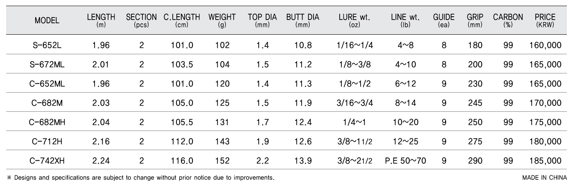The image size is (573, 186).
Task: Click the MODEL column header
Action: [x=47, y=21]
